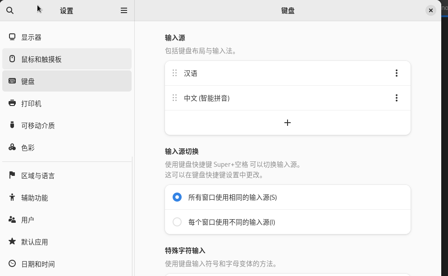Click the 色彩 color icon

coord(12,147)
